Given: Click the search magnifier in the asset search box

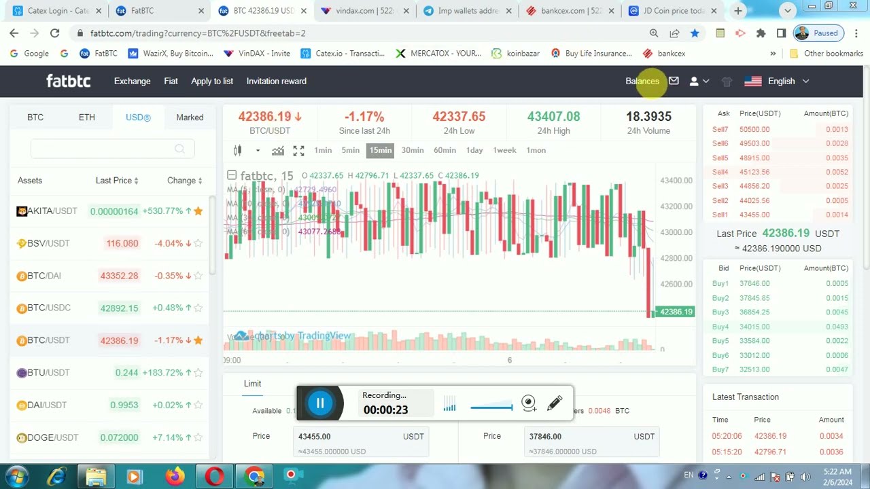Looking at the screenshot, I should pyautogui.click(x=179, y=149).
